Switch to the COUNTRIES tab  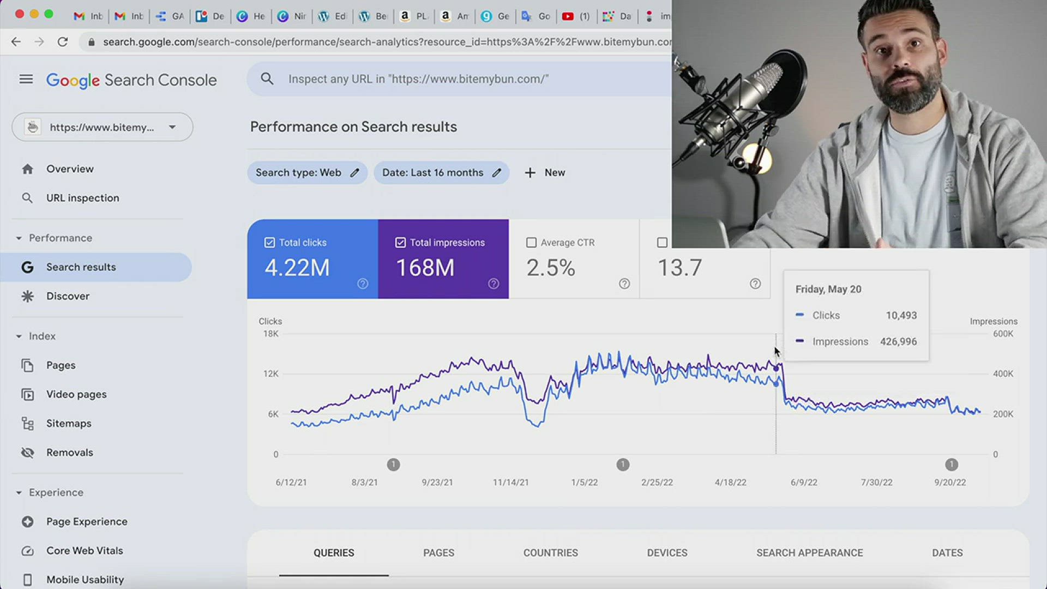tap(551, 553)
